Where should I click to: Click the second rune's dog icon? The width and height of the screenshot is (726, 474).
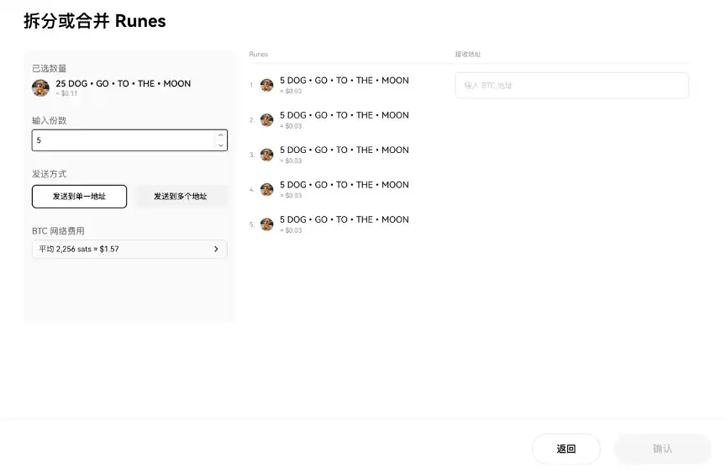pyautogui.click(x=267, y=120)
